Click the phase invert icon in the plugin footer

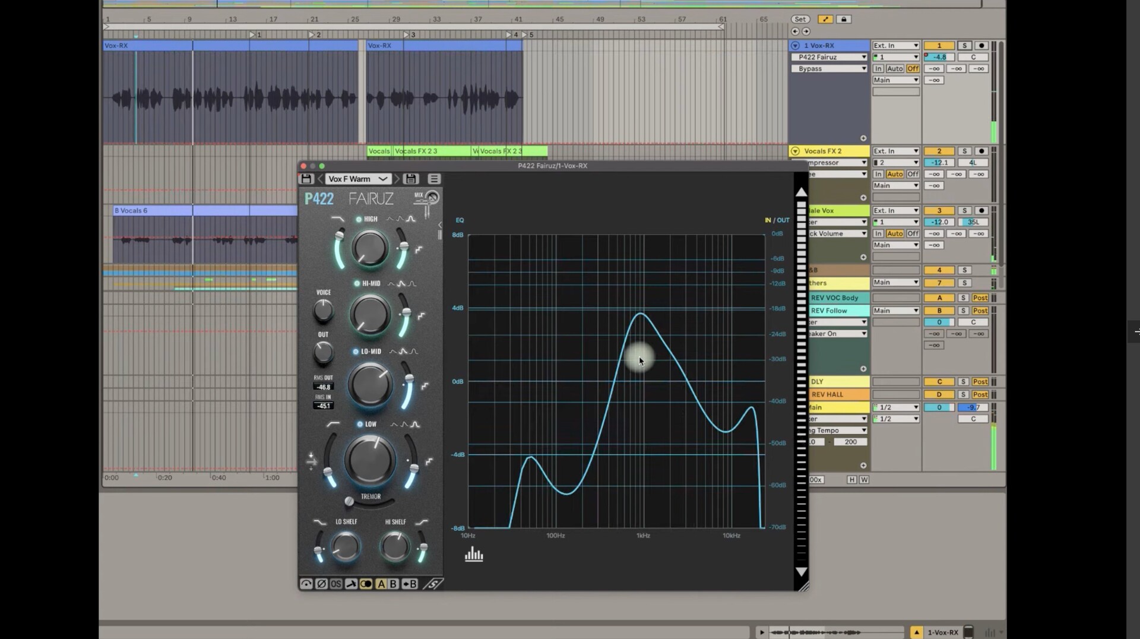(321, 584)
